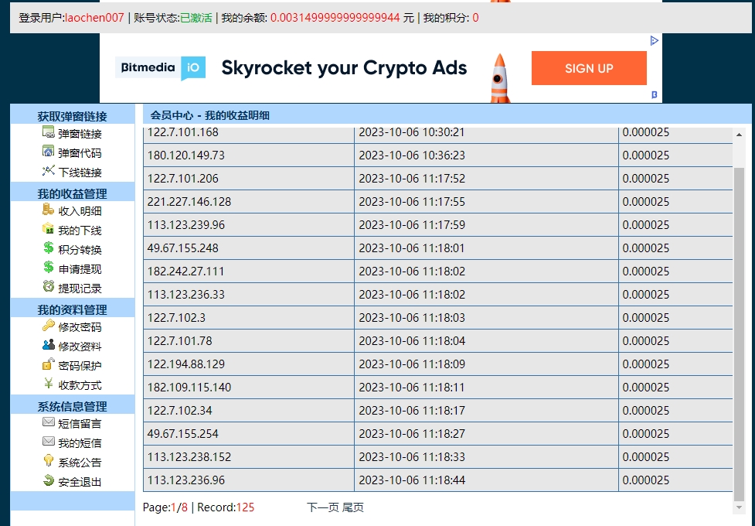Jump to last page via 尾页

tap(353, 507)
